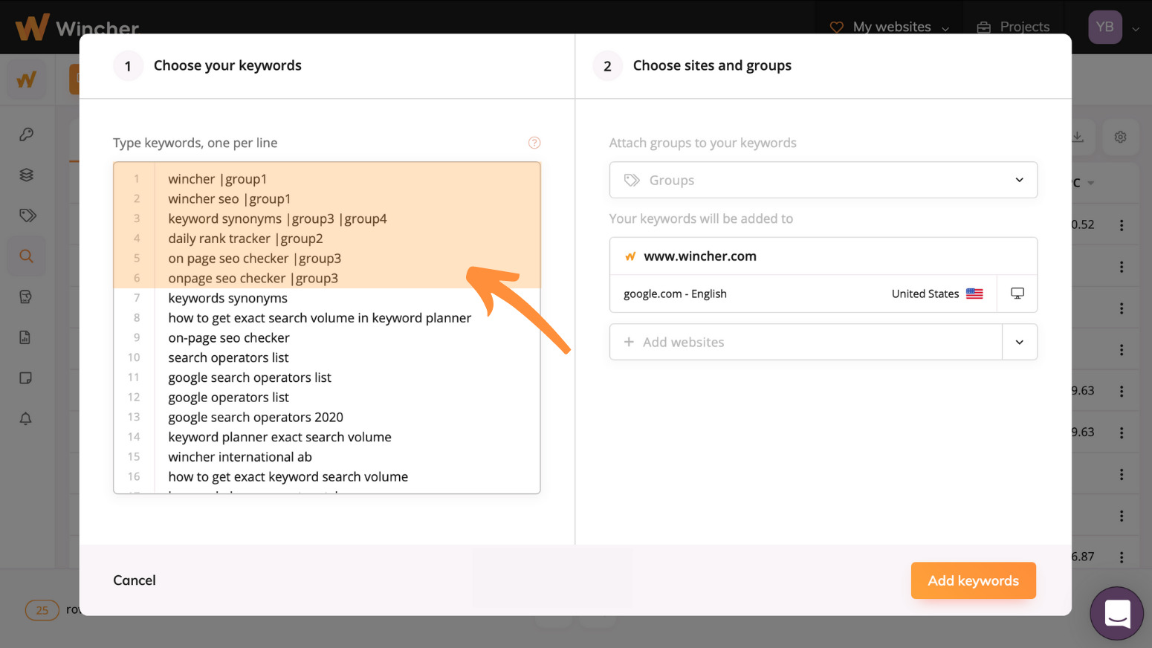This screenshot has width=1152, height=648.
Task: Open the YB account menu chevron
Action: tap(1136, 27)
